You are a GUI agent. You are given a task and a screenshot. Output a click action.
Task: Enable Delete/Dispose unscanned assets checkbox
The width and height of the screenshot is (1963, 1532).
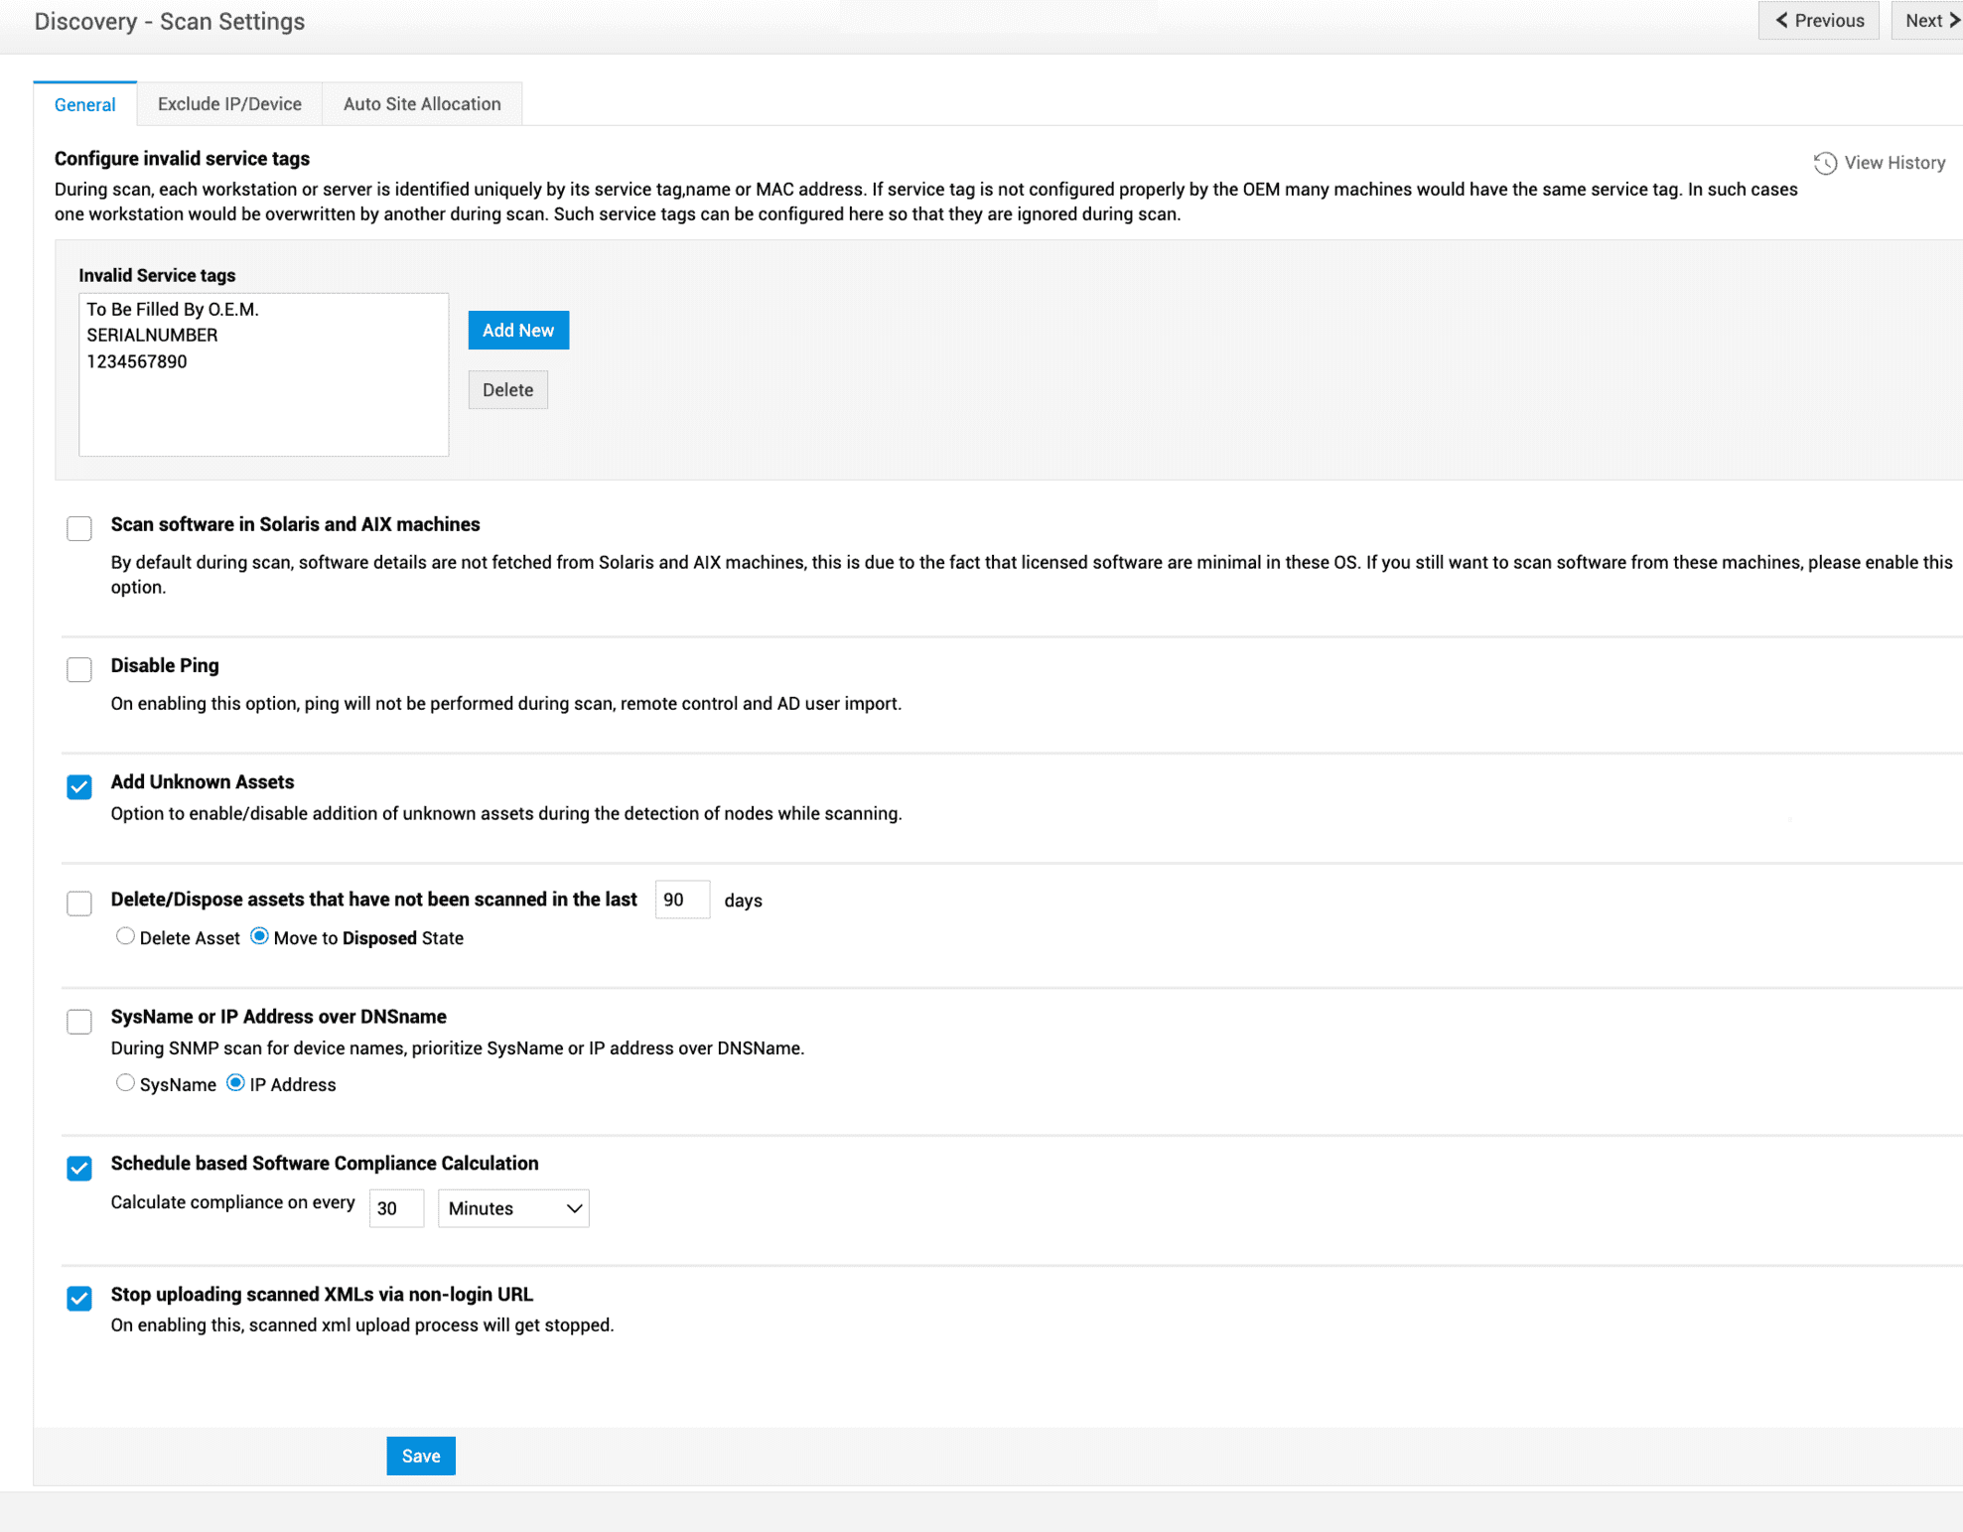pyautogui.click(x=79, y=904)
